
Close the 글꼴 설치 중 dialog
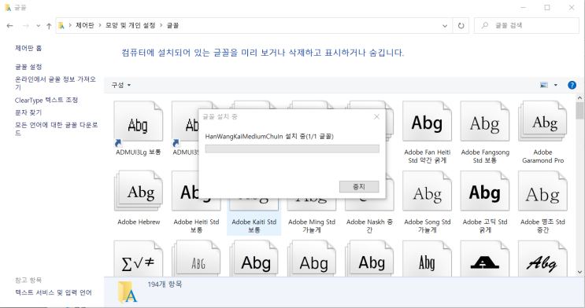pyautogui.click(x=377, y=117)
